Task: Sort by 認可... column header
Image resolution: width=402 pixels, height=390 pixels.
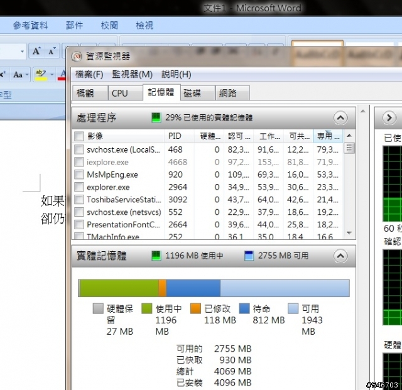Action: [239, 136]
